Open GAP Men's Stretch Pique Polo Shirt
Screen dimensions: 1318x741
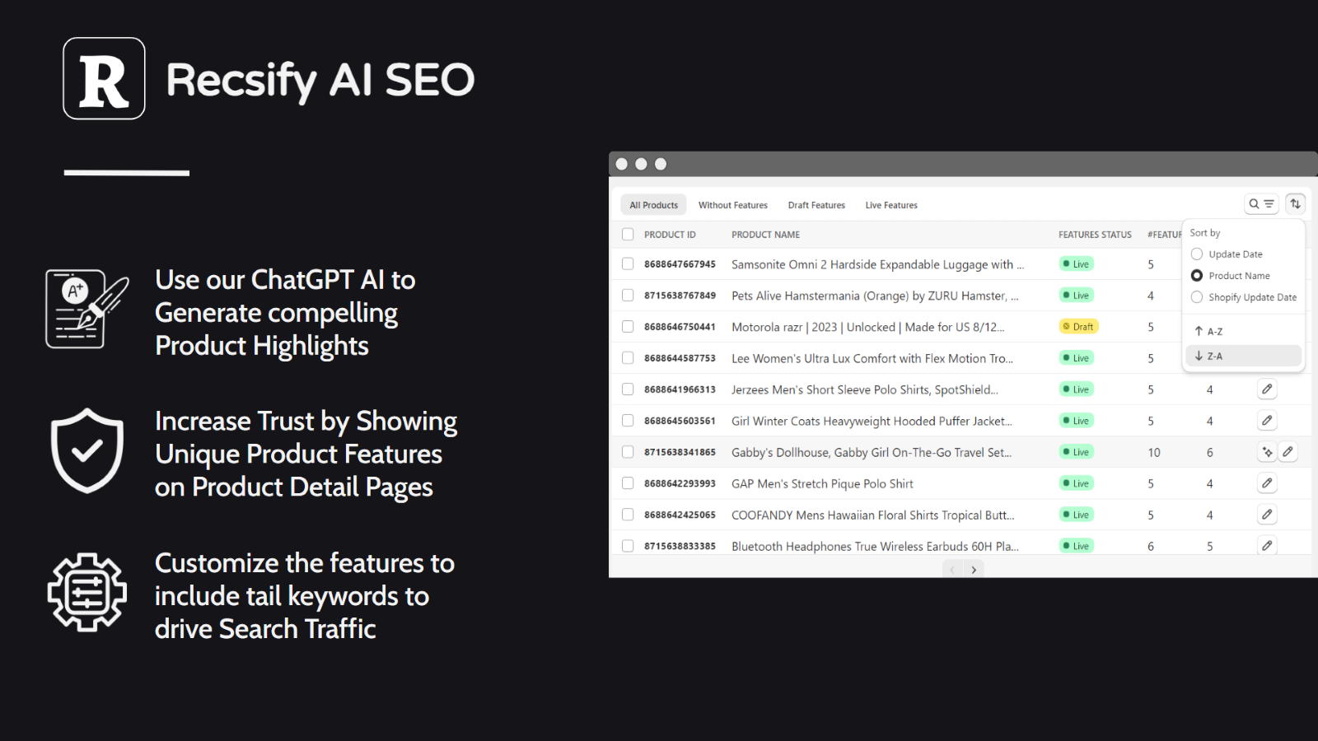[822, 483]
